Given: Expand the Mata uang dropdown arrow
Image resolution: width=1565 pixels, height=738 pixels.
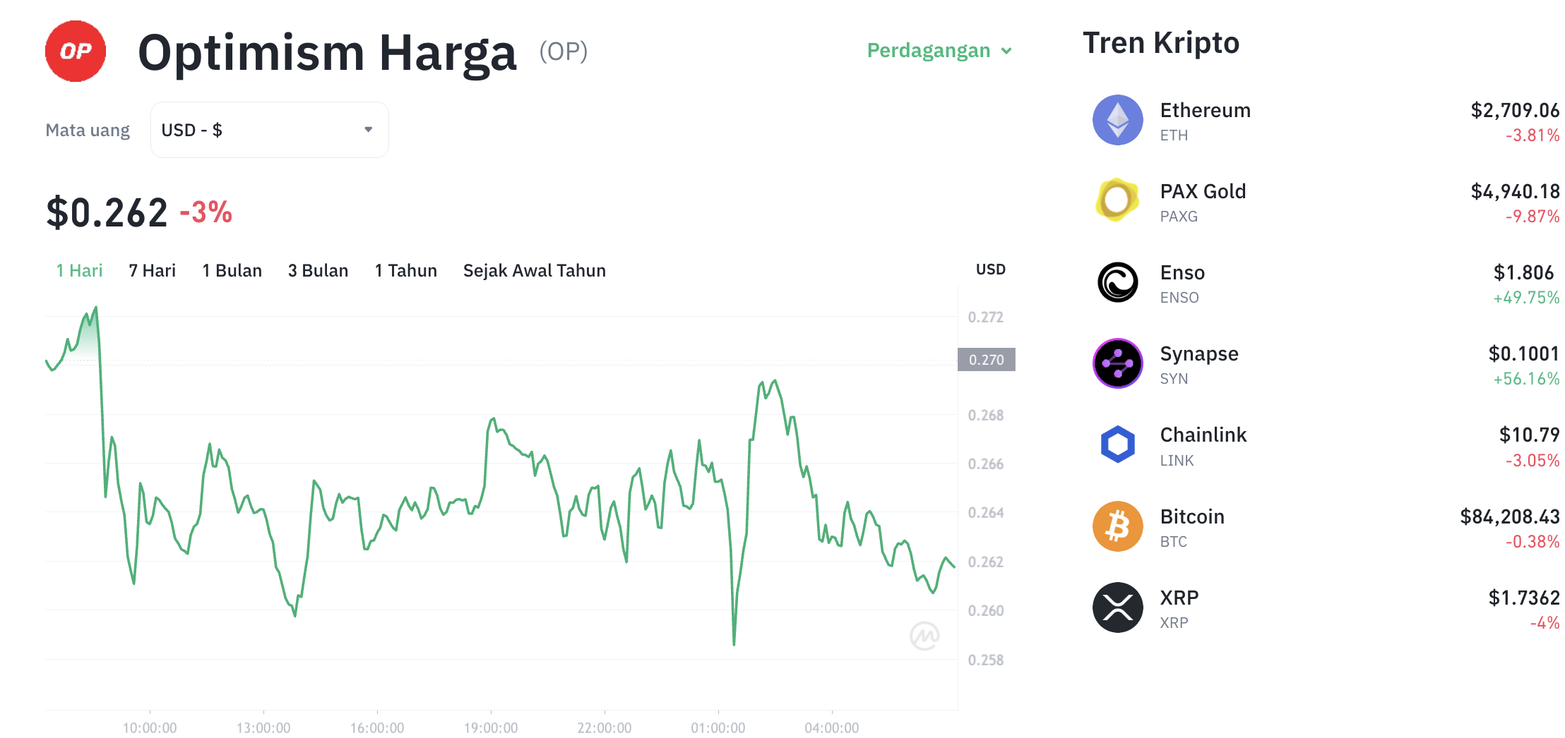Looking at the screenshot, I should [368, 129].
